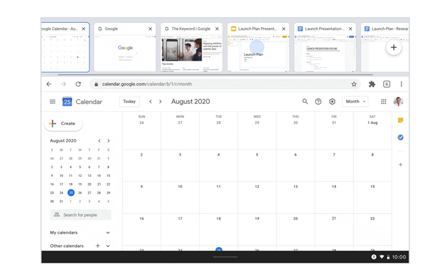Collapse the Other calendars section
Image resolution: width=447 pixels, height=278 pixels.
pyautogui.click(x=108, y=246)
